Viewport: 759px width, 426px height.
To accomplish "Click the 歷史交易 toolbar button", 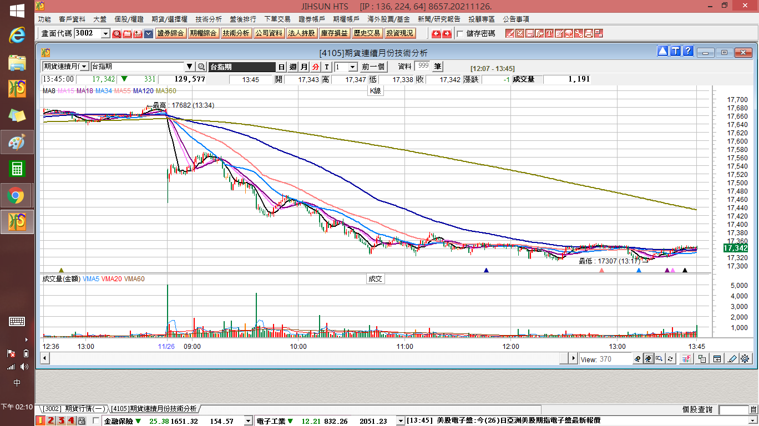I will (x=367, y=33).
